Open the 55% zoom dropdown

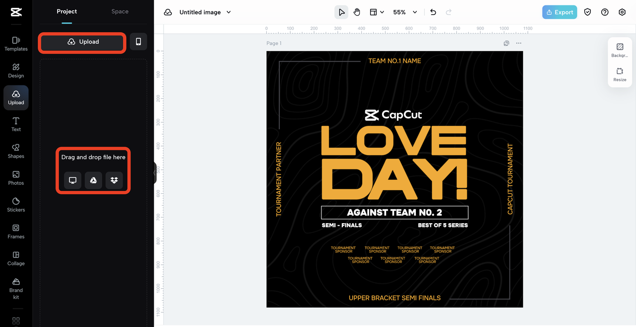click(405, 12)
